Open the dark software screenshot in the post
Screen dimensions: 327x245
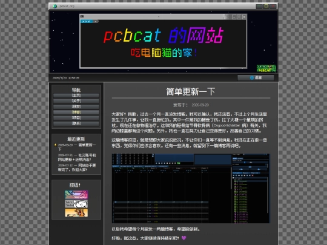tap(191, 189)
